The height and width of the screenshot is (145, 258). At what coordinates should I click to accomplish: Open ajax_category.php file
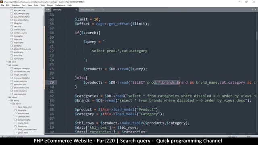click(21, 13)
